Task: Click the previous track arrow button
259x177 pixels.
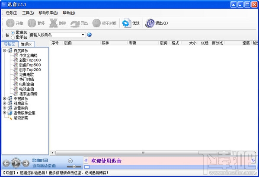Action: 6,163
